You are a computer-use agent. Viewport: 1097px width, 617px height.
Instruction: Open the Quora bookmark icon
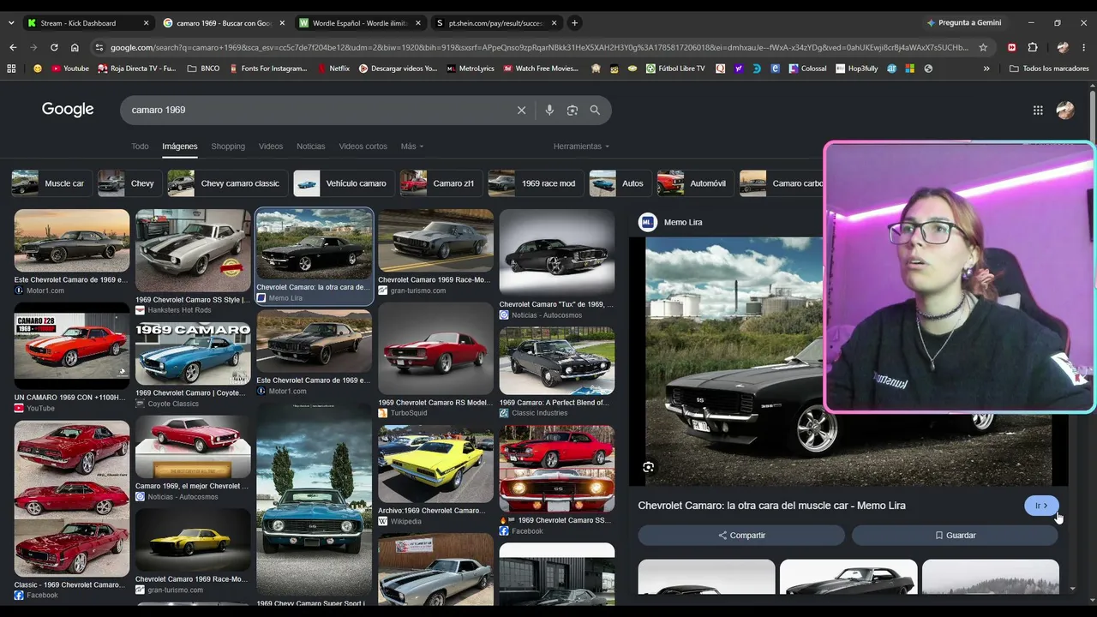tap(720, 69)
